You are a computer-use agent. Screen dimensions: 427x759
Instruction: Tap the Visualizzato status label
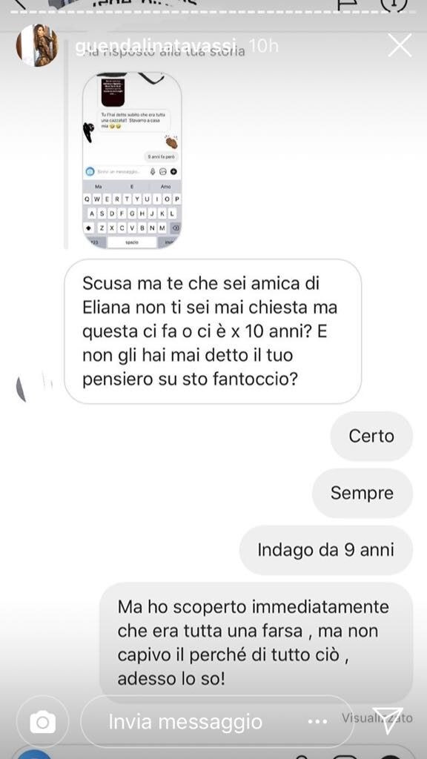377,717
